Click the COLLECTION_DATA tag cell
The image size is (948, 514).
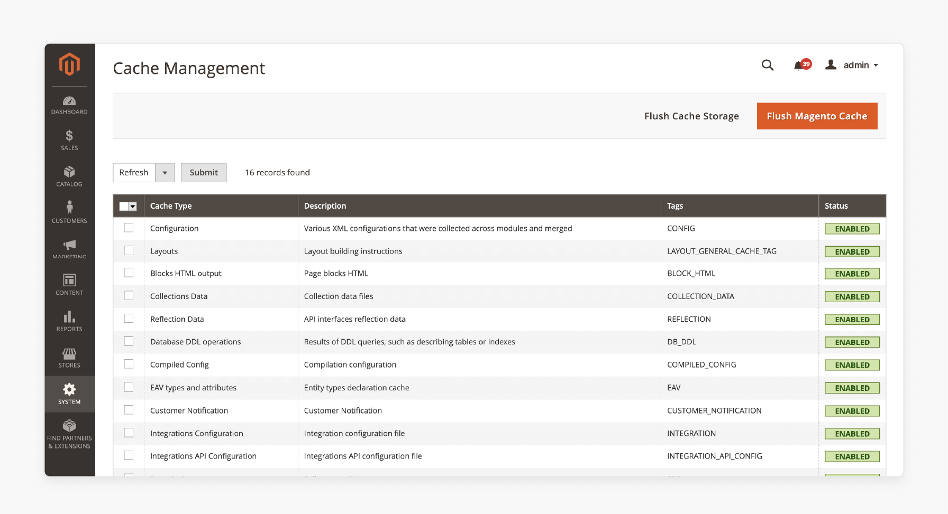[x=700, y=296]
